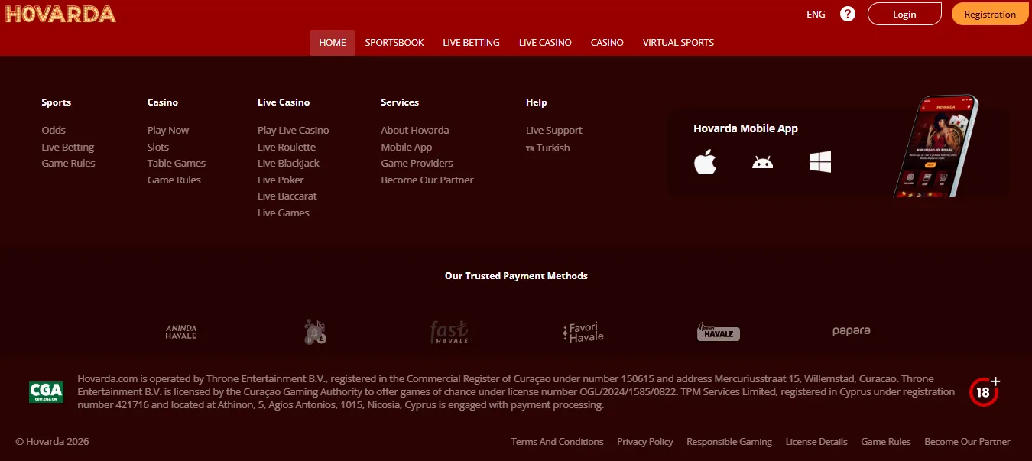Screen dimensions: 1032x461
Task: Open Live Roulette link
Action: click(287, 147)
